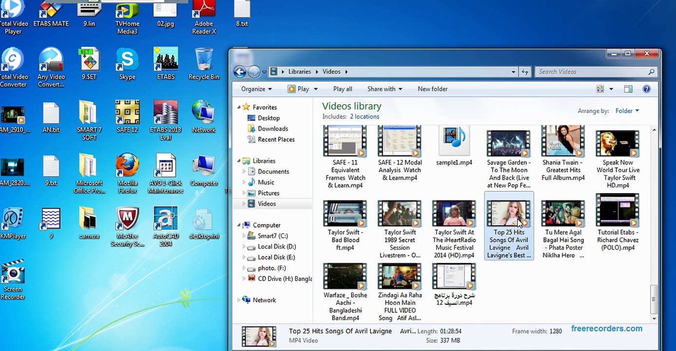Expand the Network node in navigation pane

pyautogui.click(x=239, y=300)
